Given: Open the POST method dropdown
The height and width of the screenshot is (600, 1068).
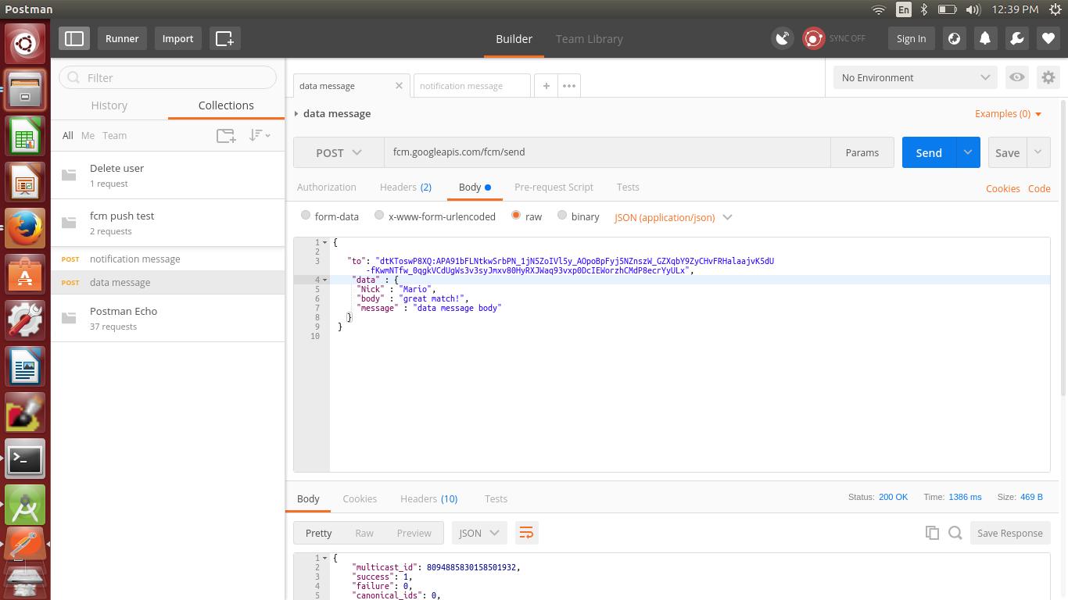Looking at the screenshot, I should point(339,152).
